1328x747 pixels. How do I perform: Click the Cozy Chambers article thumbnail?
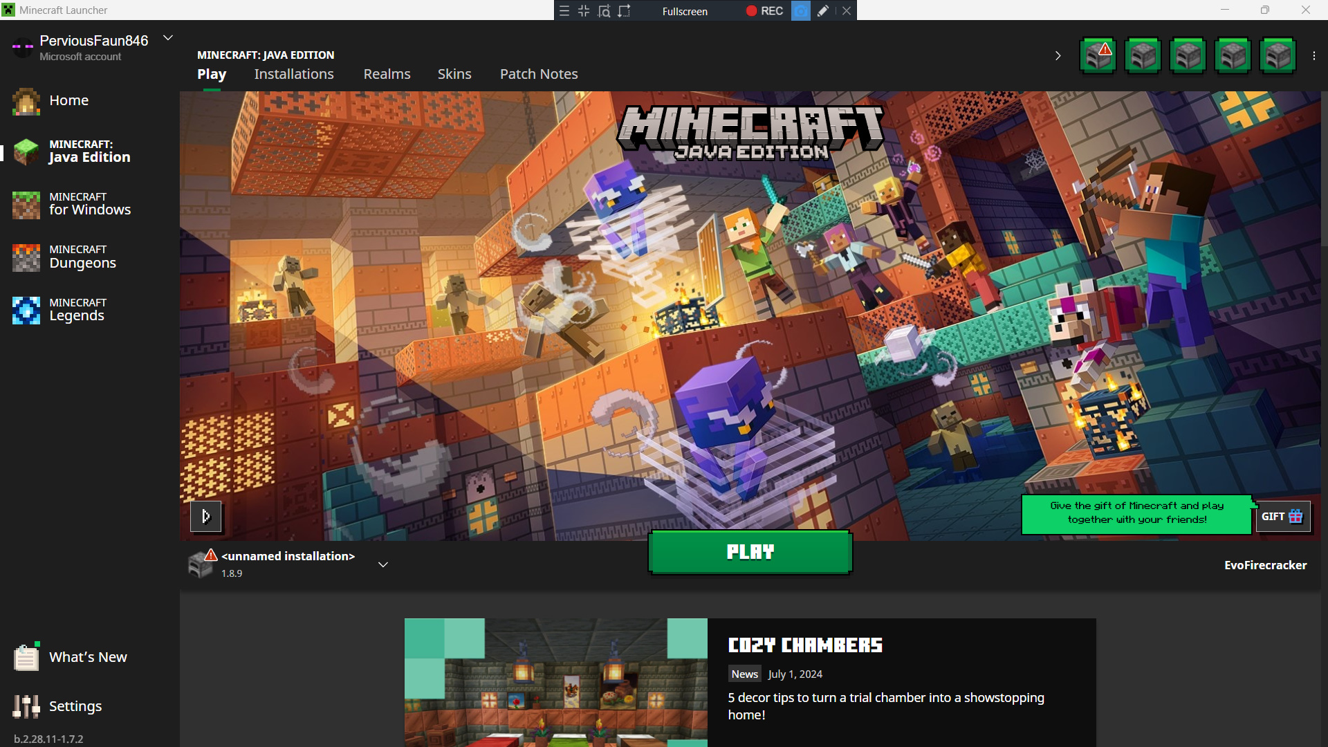(x=555, y=682)
